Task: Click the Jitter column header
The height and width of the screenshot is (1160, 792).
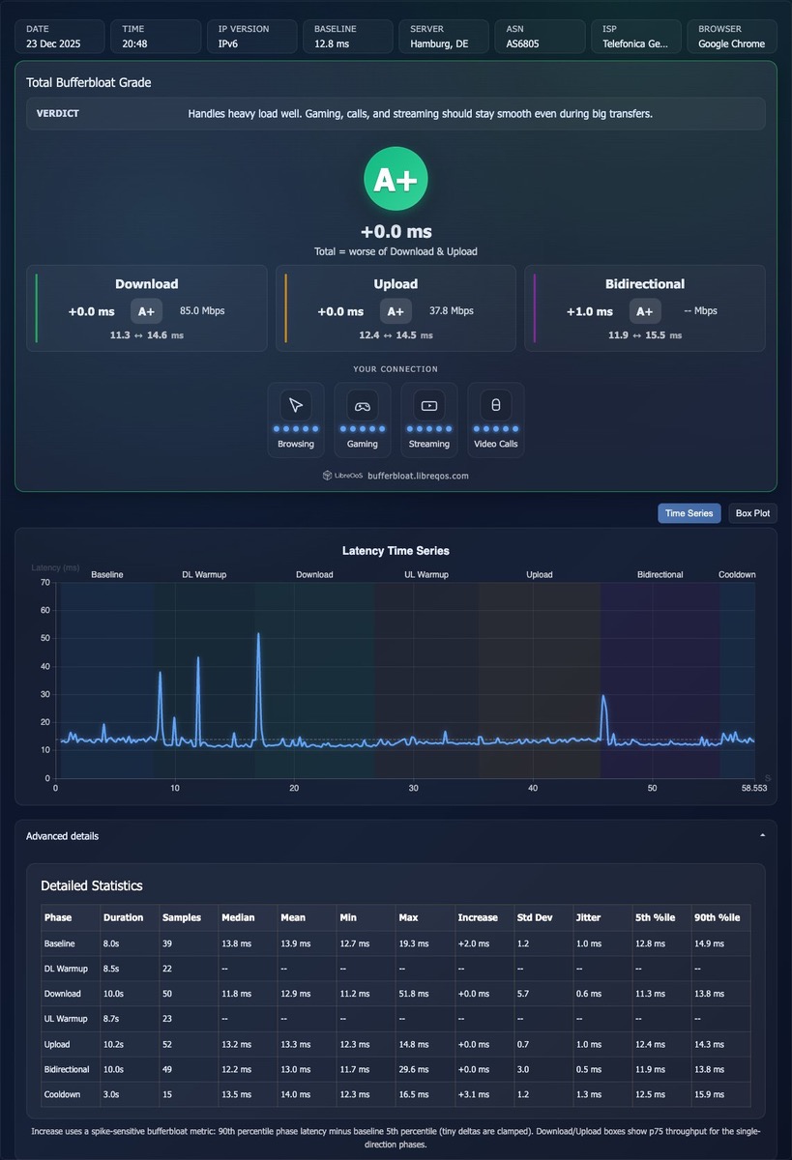Action: tap(588, 917)
